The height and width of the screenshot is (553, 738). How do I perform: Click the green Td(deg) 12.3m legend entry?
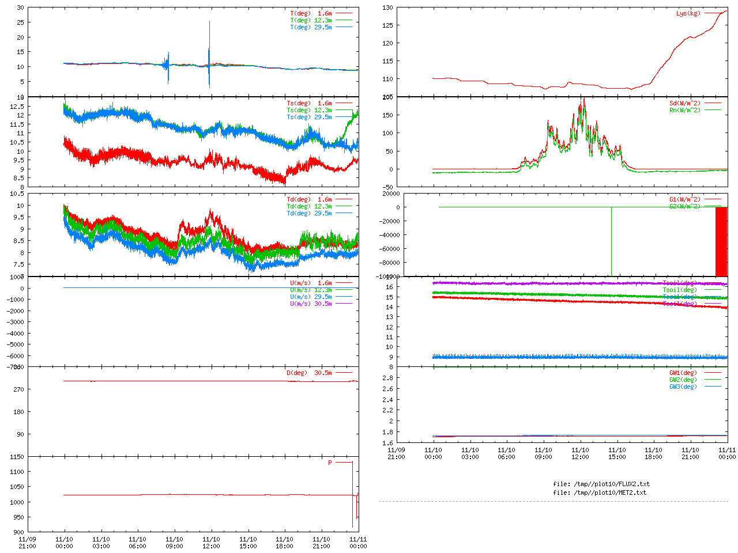(310, 206)
